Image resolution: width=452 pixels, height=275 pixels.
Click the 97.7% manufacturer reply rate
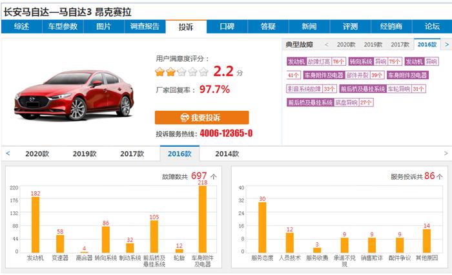point(214,89)
